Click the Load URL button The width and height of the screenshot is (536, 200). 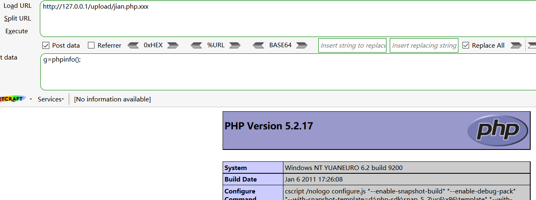[x=18, y=6]
